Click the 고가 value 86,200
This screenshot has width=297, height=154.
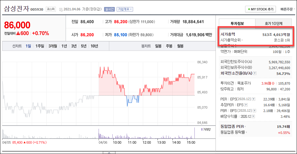121,22
